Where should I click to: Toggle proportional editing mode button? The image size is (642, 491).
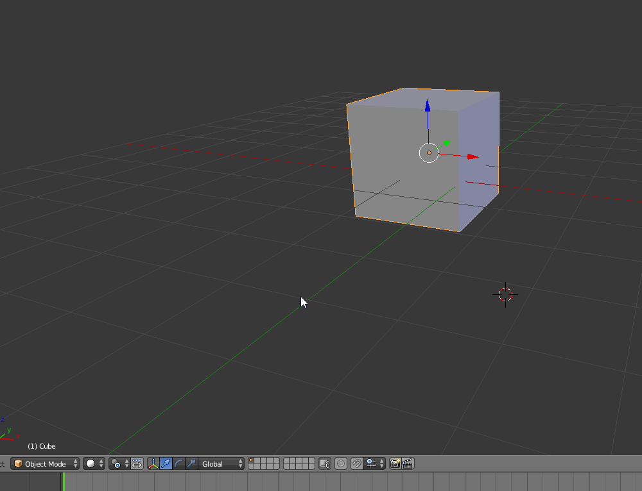tap(341, 463)
